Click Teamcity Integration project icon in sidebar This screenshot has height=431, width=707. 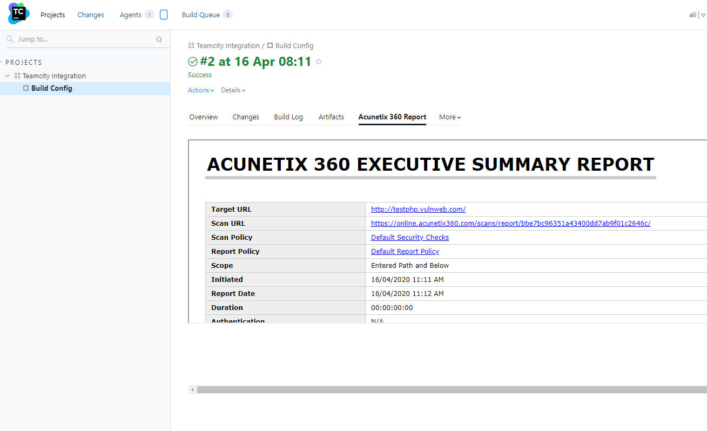click(17, 76)
